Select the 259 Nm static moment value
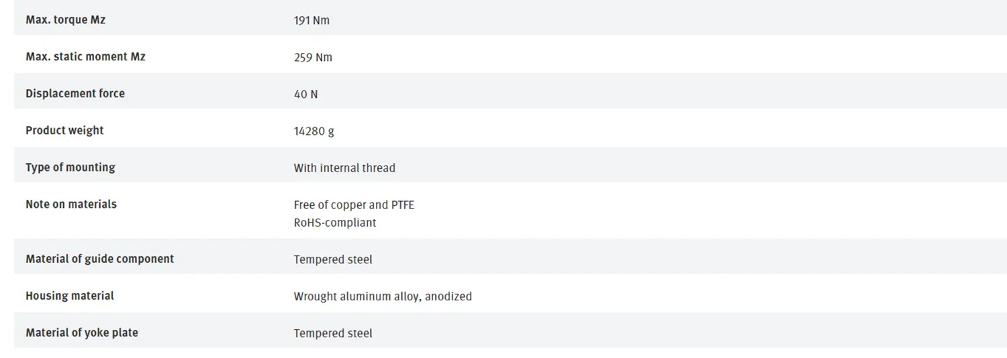This screenshot has width=1007, height=358. [x=313, y=58]
